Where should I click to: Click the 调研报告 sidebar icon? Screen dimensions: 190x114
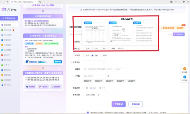pos(2,75)
